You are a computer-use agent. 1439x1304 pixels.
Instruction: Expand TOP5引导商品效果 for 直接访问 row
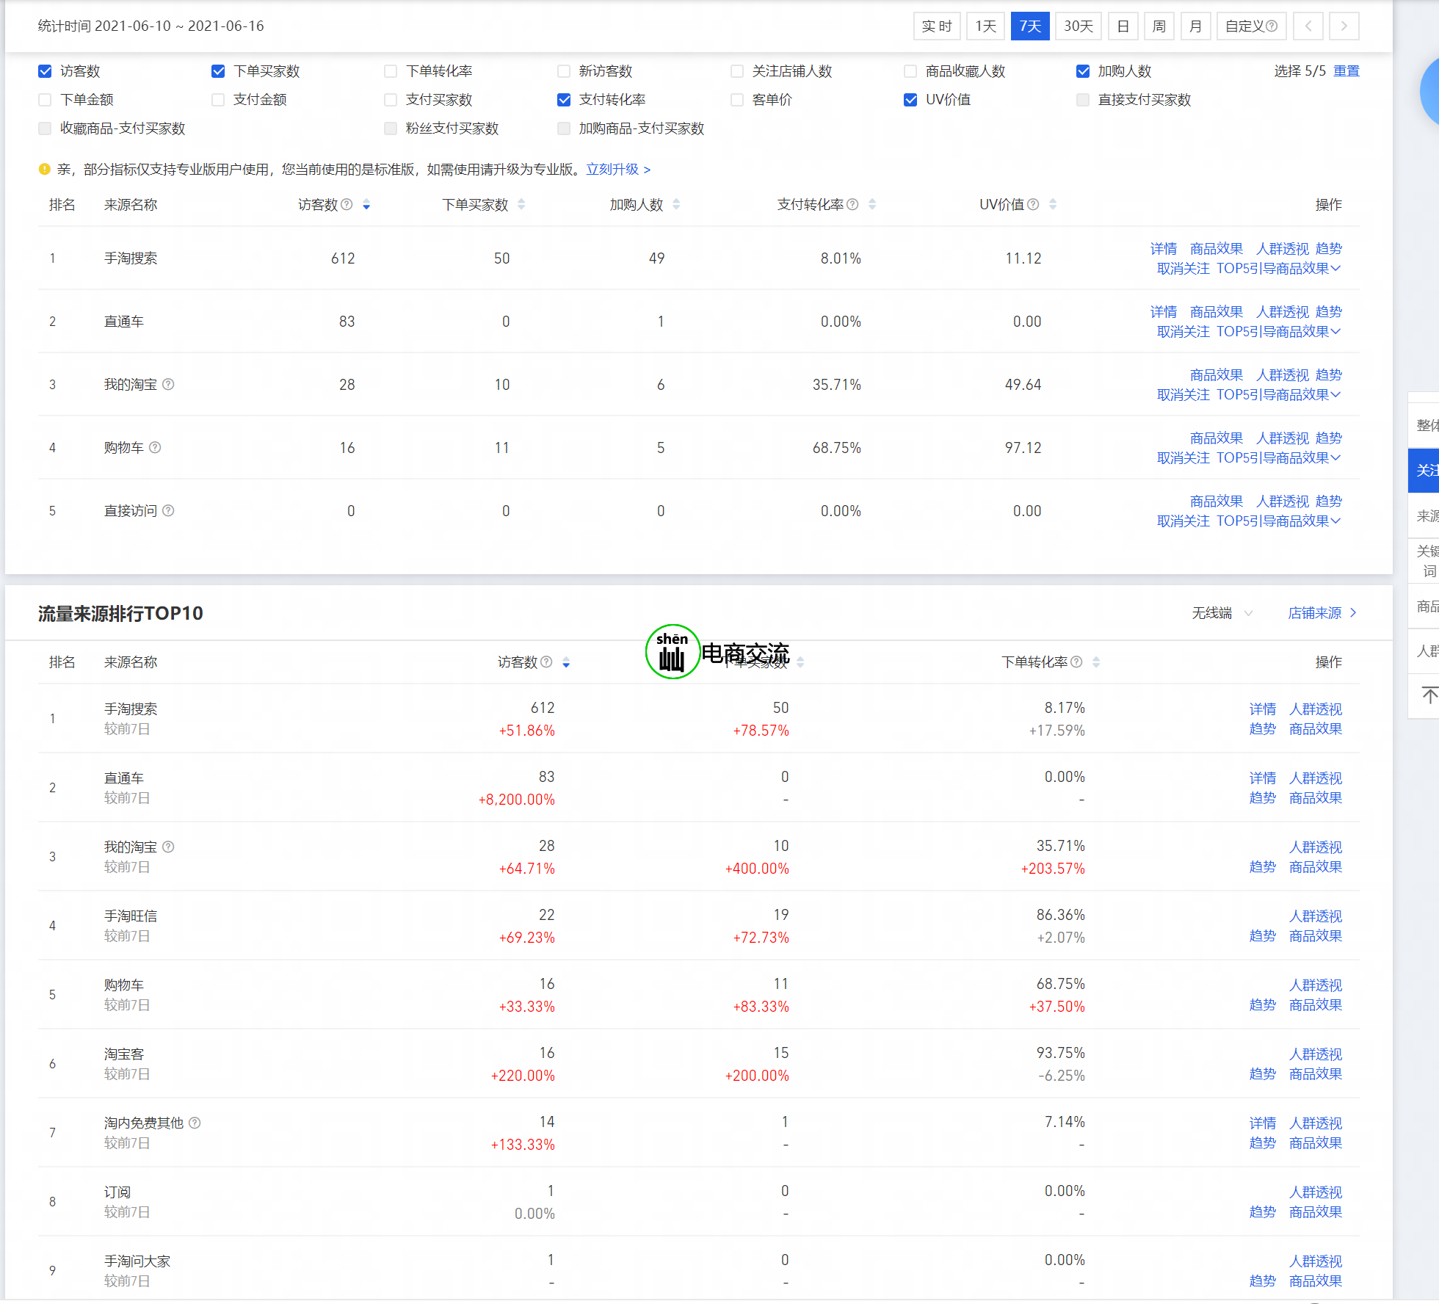[x=1279, y=521]
